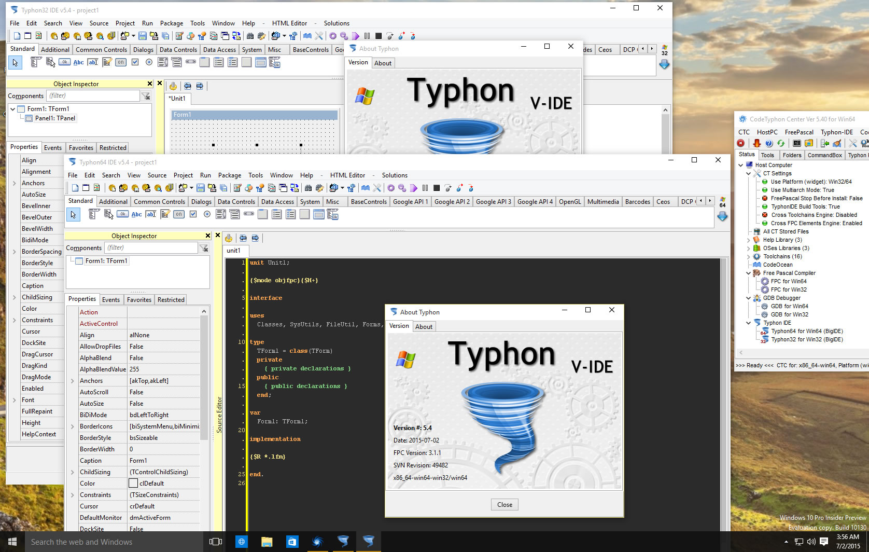869x552 pixels.
Task: Click the Stop icon in Typhon64 toolbar
Action: [x=437, y=188]
